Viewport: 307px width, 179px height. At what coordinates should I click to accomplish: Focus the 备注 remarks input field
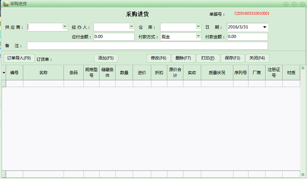(147, 46)
